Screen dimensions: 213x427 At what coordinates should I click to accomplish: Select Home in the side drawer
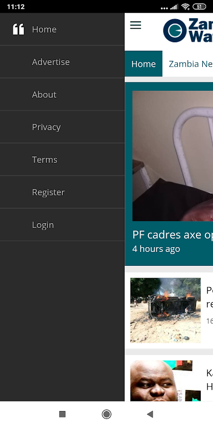point(62,29)
